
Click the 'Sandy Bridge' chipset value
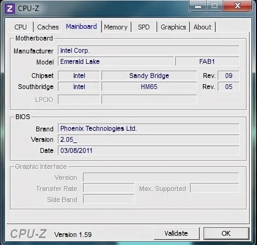click(x=149, y=76)
